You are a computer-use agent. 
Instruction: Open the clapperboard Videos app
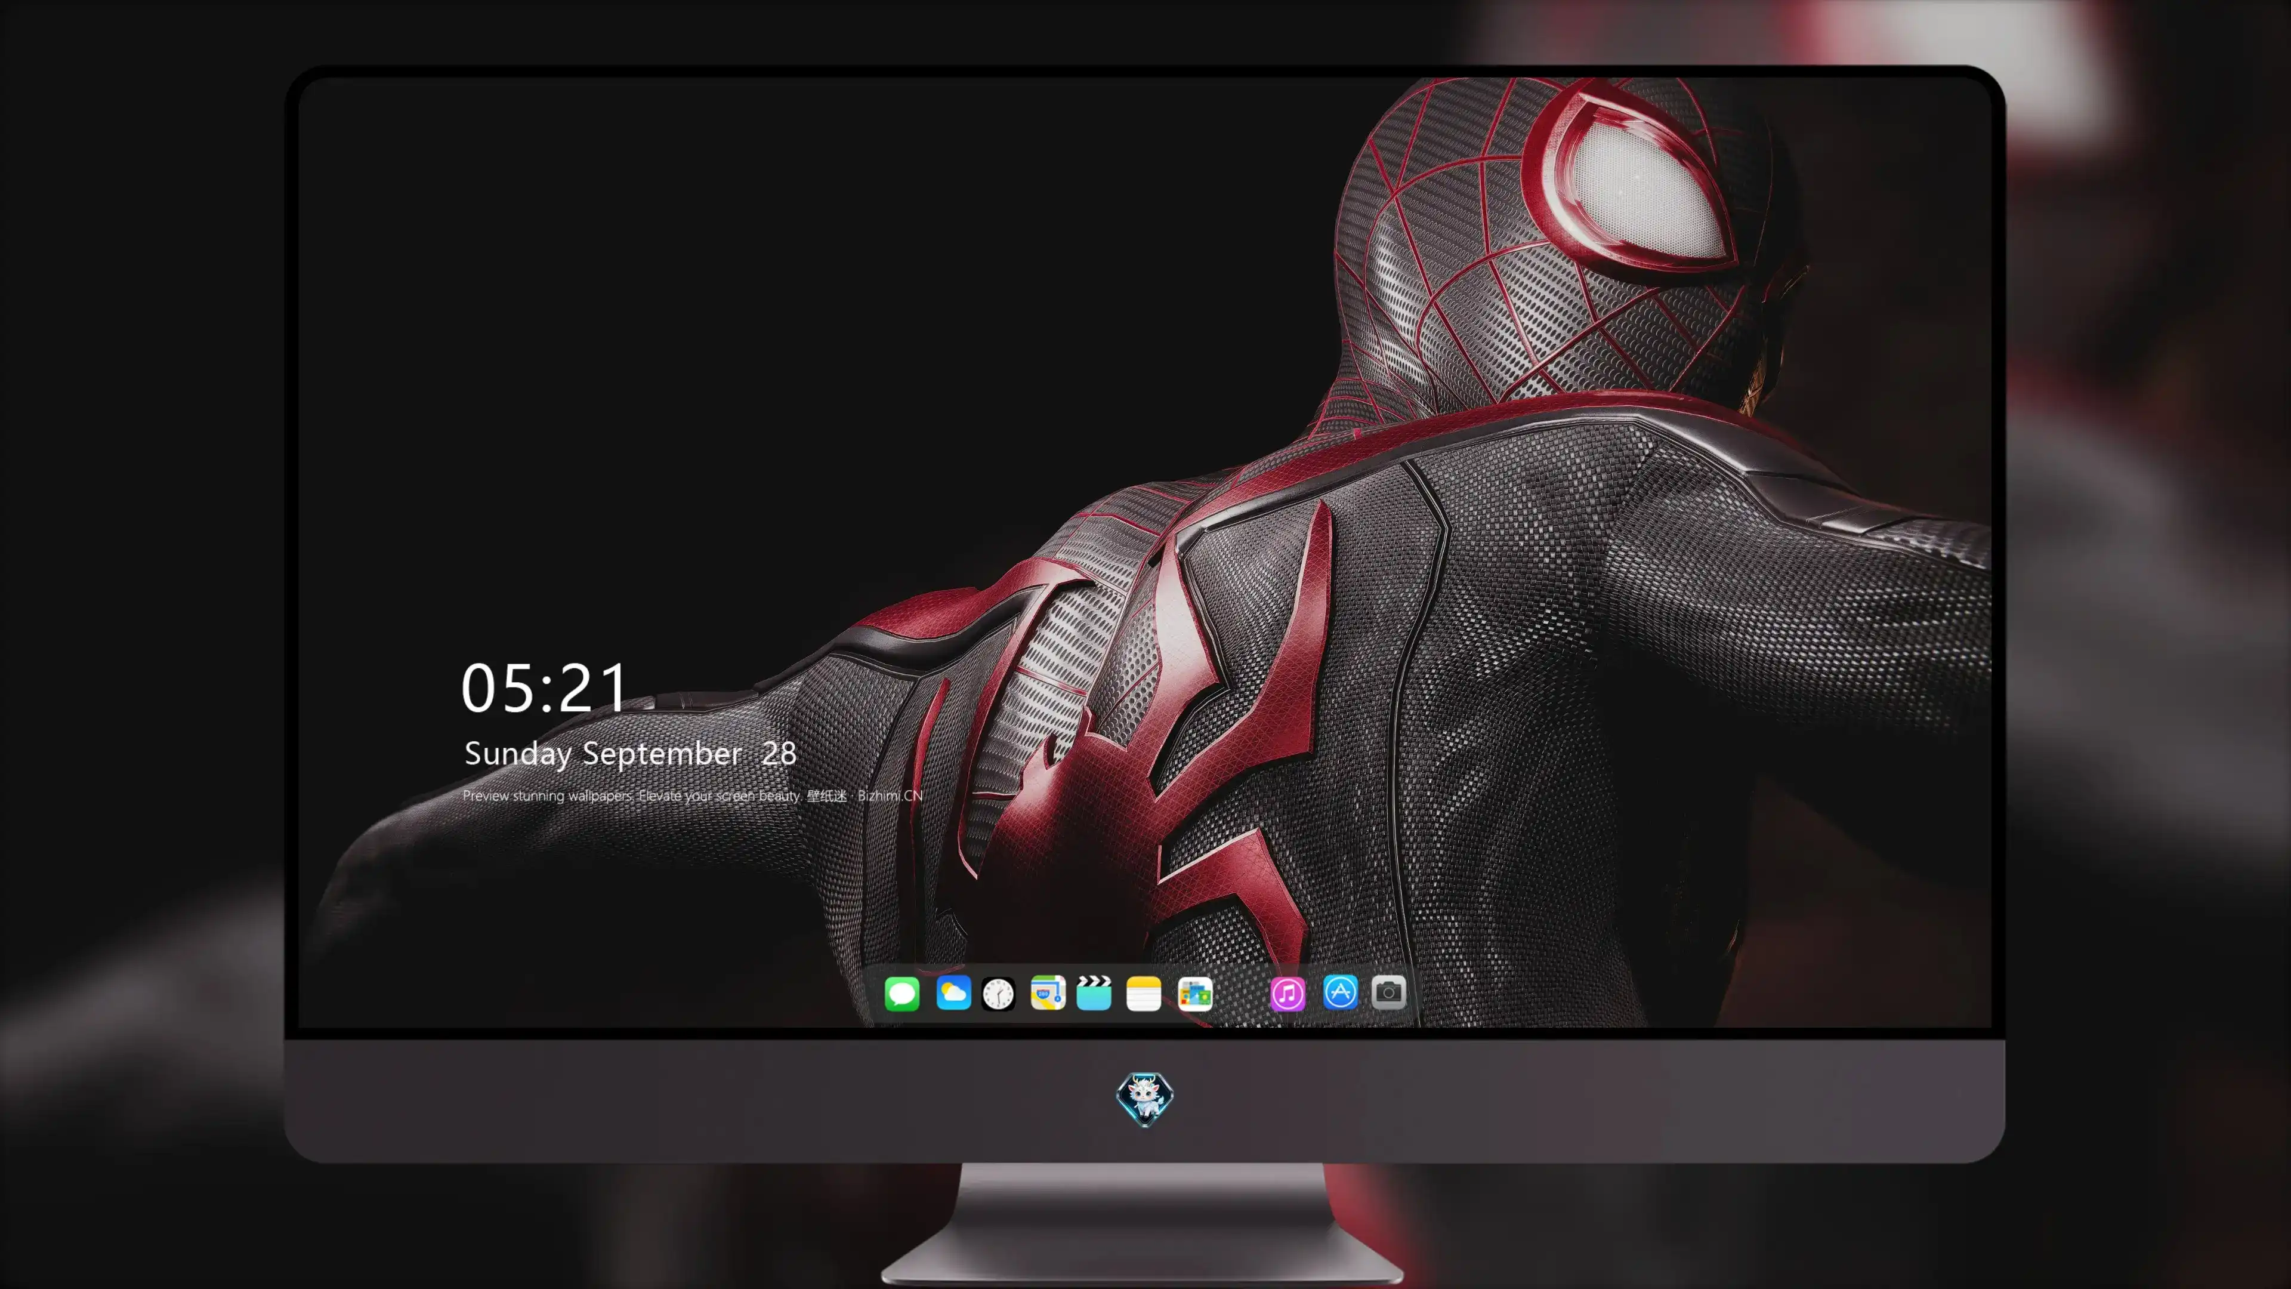tap(1094, 993)
